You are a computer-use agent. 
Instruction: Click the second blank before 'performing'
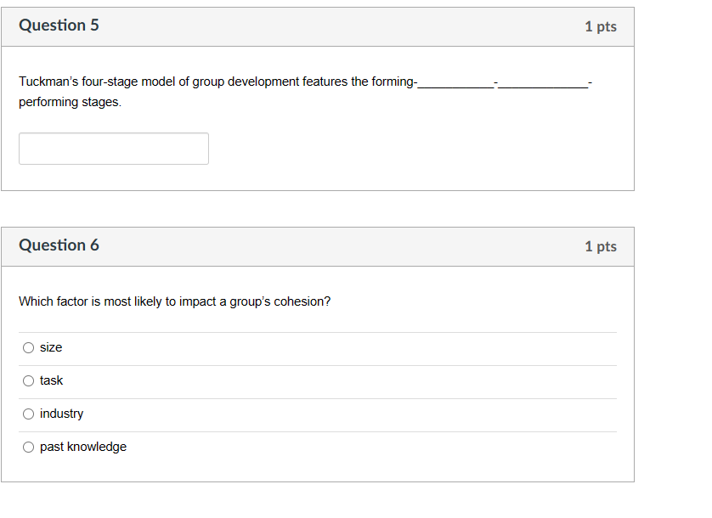click(544, 82)
